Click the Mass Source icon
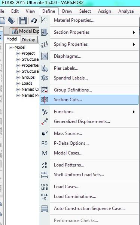The image size is (140, 225). (x=45, y=133)
